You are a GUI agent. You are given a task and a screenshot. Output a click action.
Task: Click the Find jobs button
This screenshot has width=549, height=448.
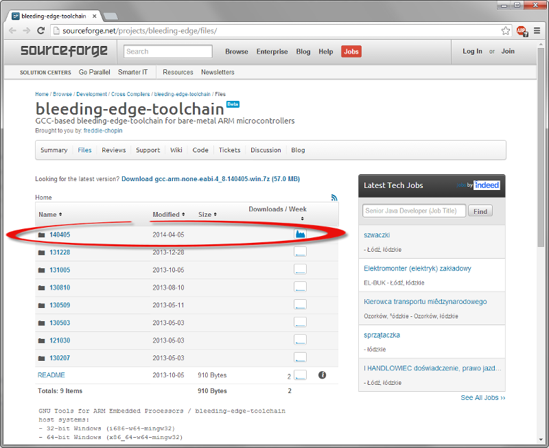click(x=480, y=211)
